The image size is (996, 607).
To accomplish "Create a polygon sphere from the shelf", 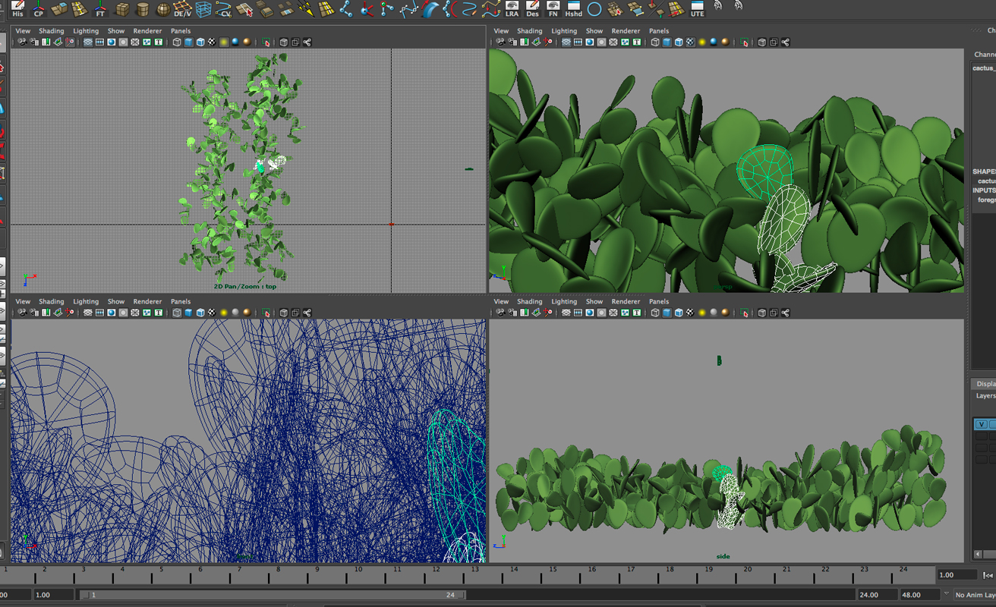I will (163, 9).
